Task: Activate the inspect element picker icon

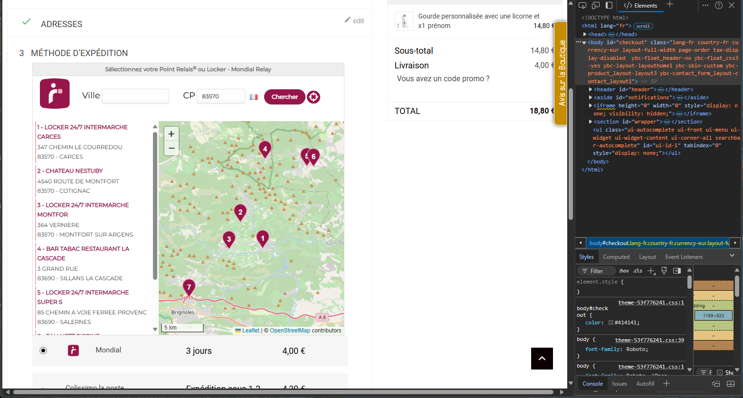Action: 583,5
